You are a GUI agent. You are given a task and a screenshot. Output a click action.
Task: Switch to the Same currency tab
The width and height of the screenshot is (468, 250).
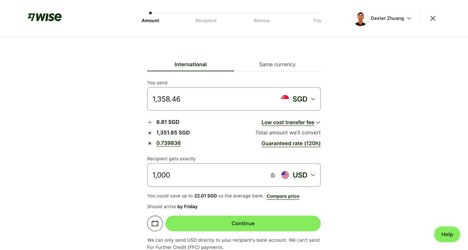pos(277,65)
